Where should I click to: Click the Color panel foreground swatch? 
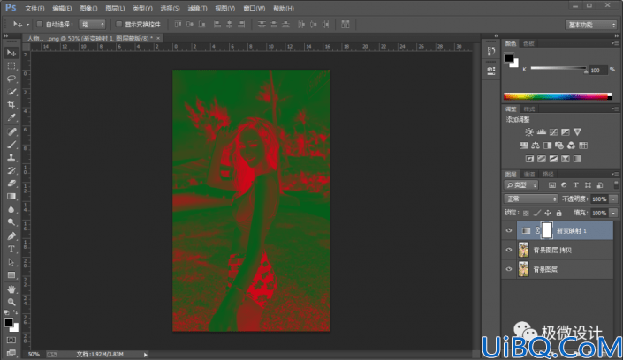[x=509, y=58]
